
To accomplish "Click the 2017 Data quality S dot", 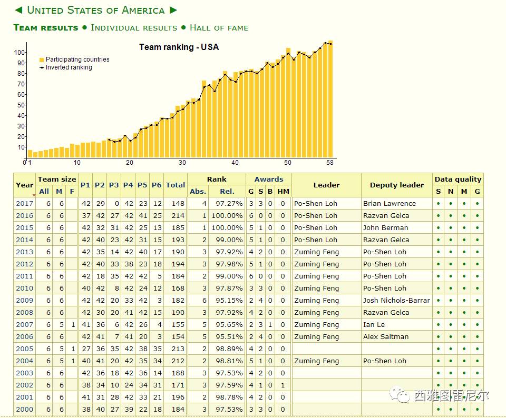I will tap(438, 204).
